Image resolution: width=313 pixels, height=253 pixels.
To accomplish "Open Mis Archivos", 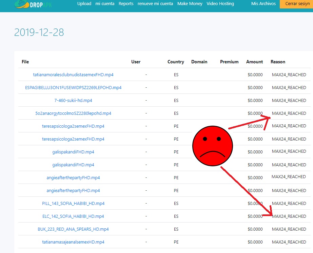I will (x=263, y=4).
